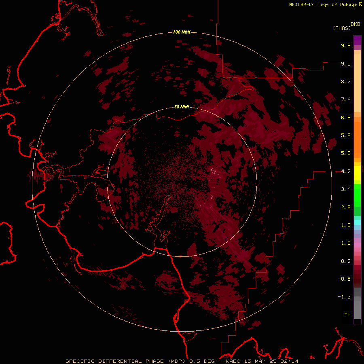The height and width of the screenshot is (364, 364).
Task: Click the 5.0 value on the color scale
Action: [x=346, y=153]
